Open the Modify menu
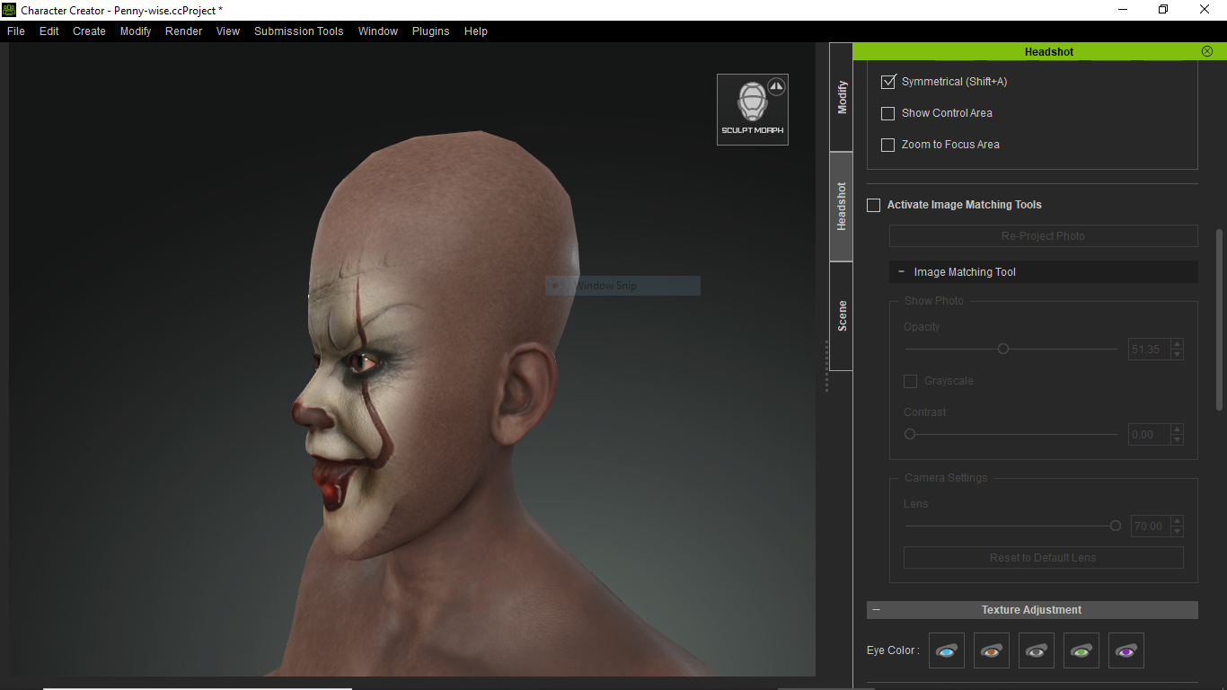 point(136,31)
